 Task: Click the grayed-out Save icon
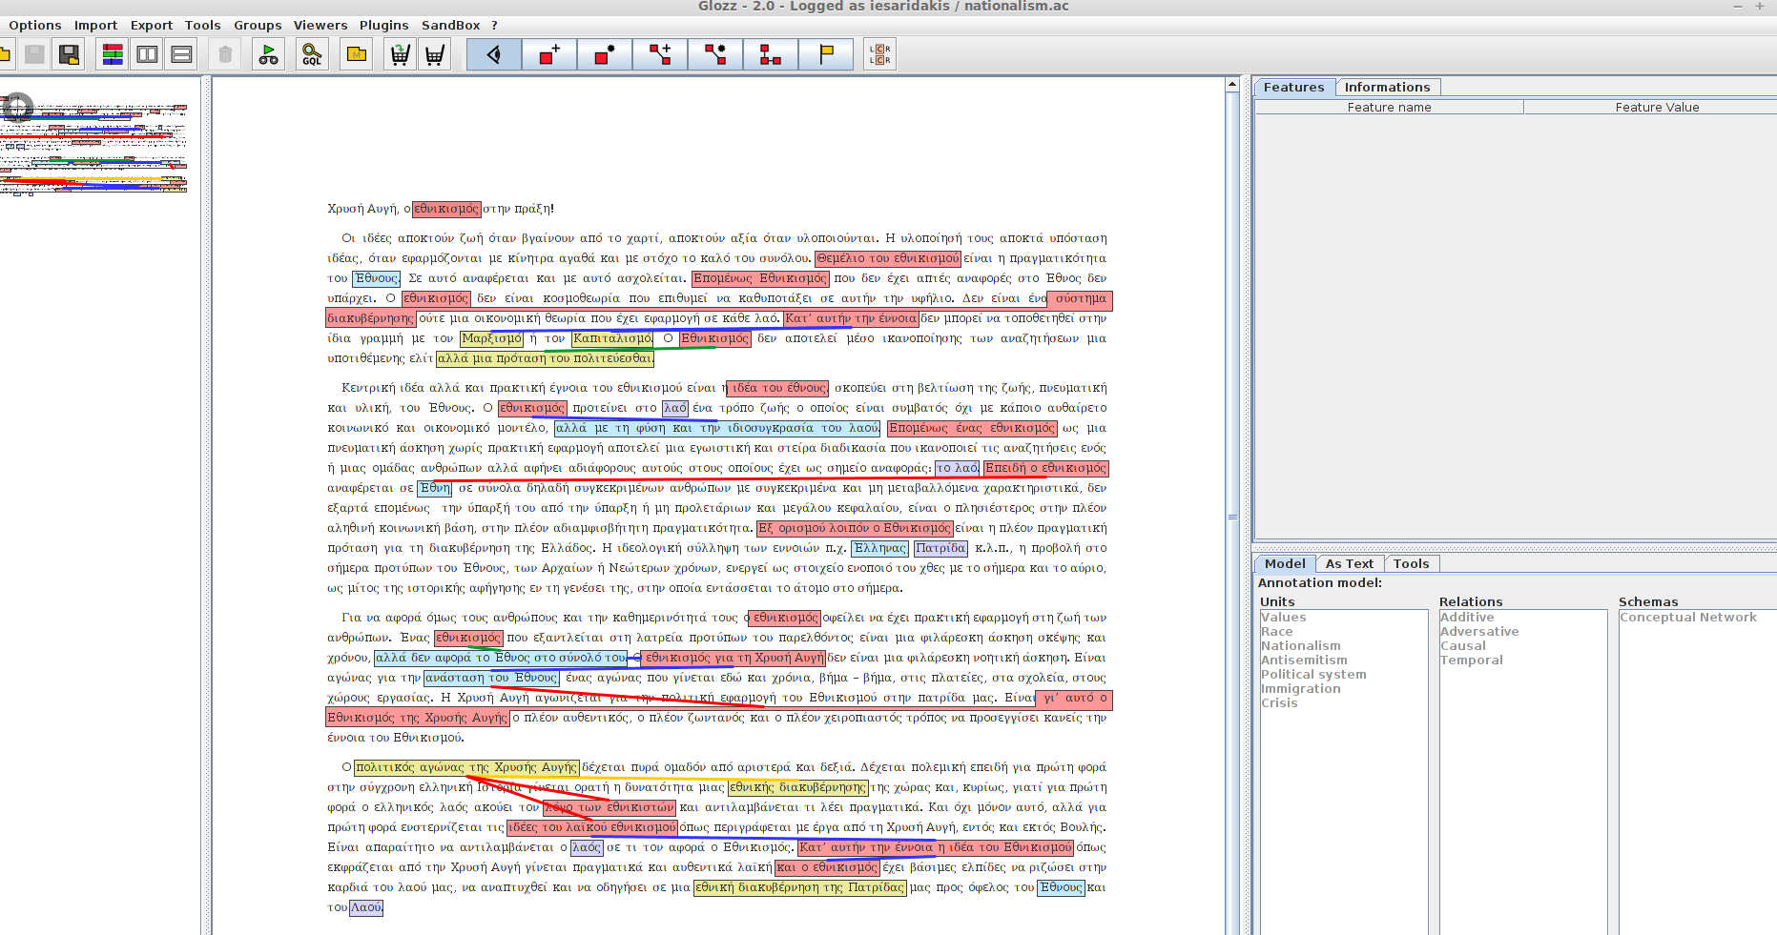pos(34,54)
